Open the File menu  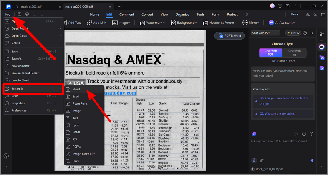tap(8, 15)
